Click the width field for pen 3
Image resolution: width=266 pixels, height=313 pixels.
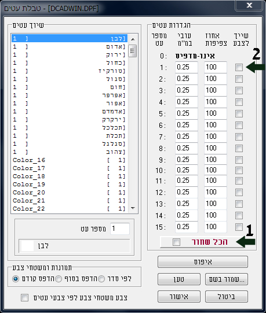point(187,90)
